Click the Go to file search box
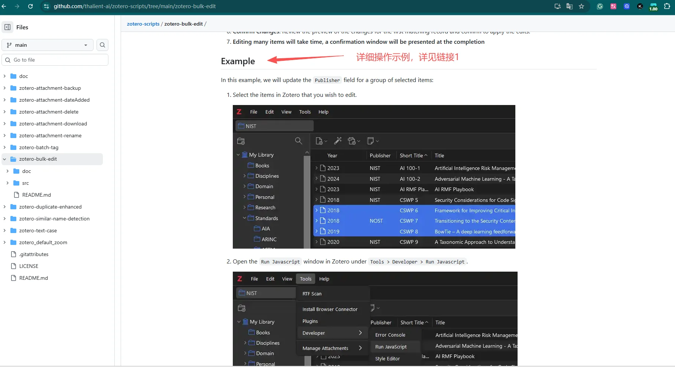This screenshot has height=367, width=675. [x=55, y=60]
